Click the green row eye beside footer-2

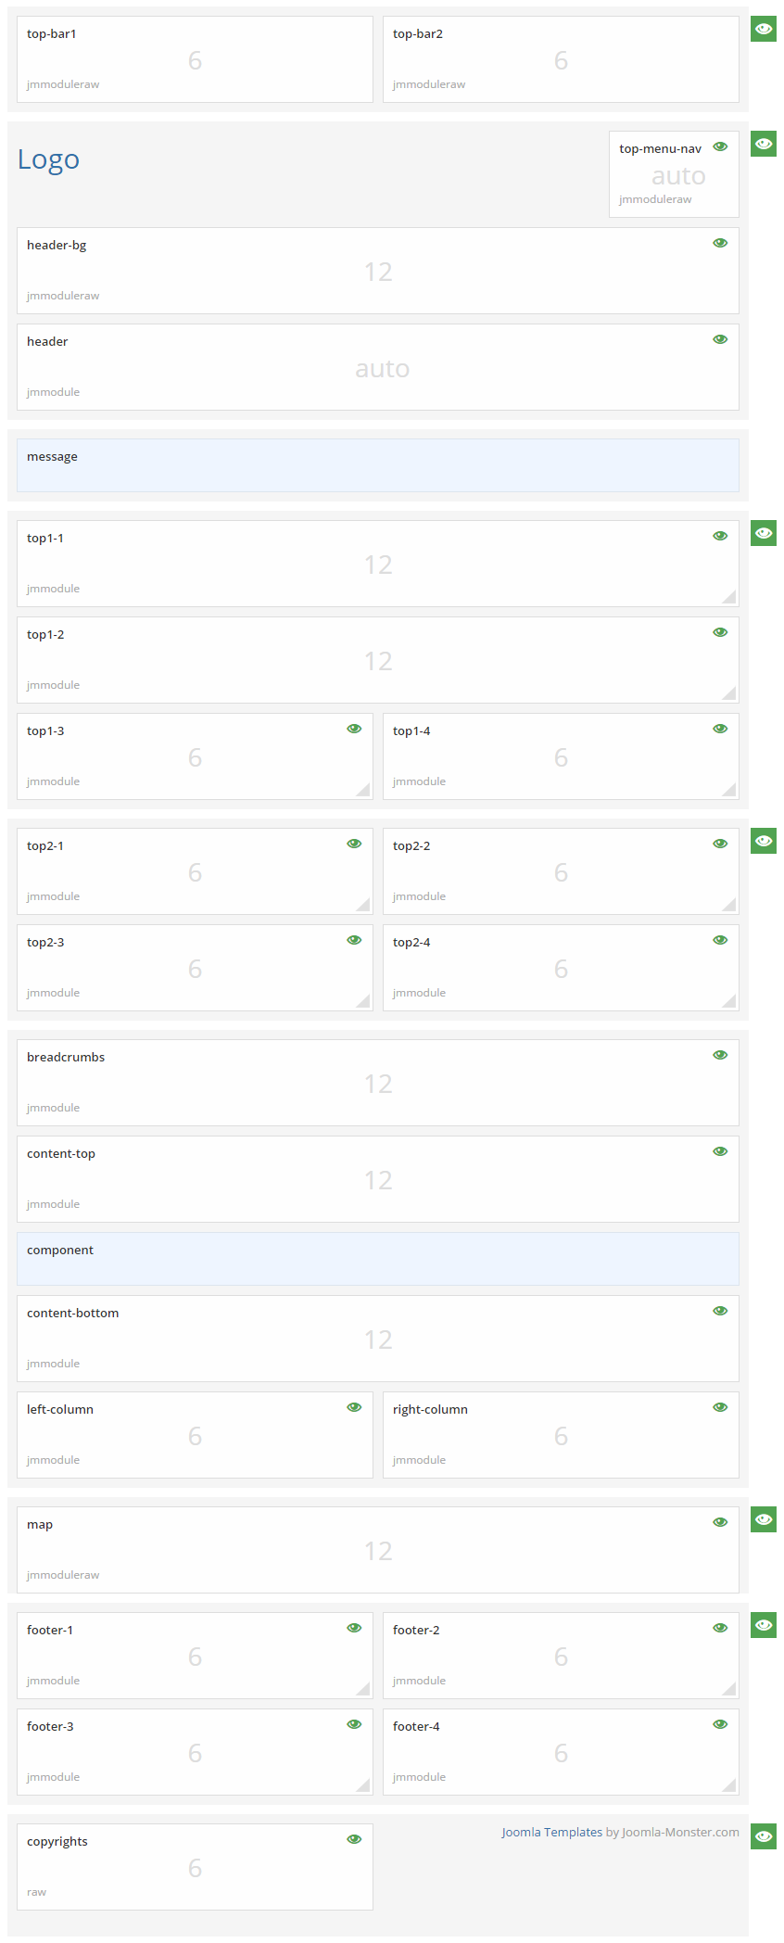pyautogui.click(x=764, y=1625)
